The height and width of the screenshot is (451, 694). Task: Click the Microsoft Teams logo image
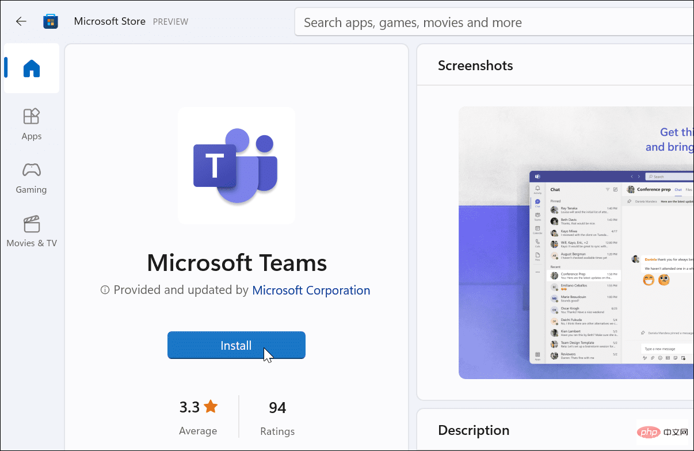coord(237,165)
